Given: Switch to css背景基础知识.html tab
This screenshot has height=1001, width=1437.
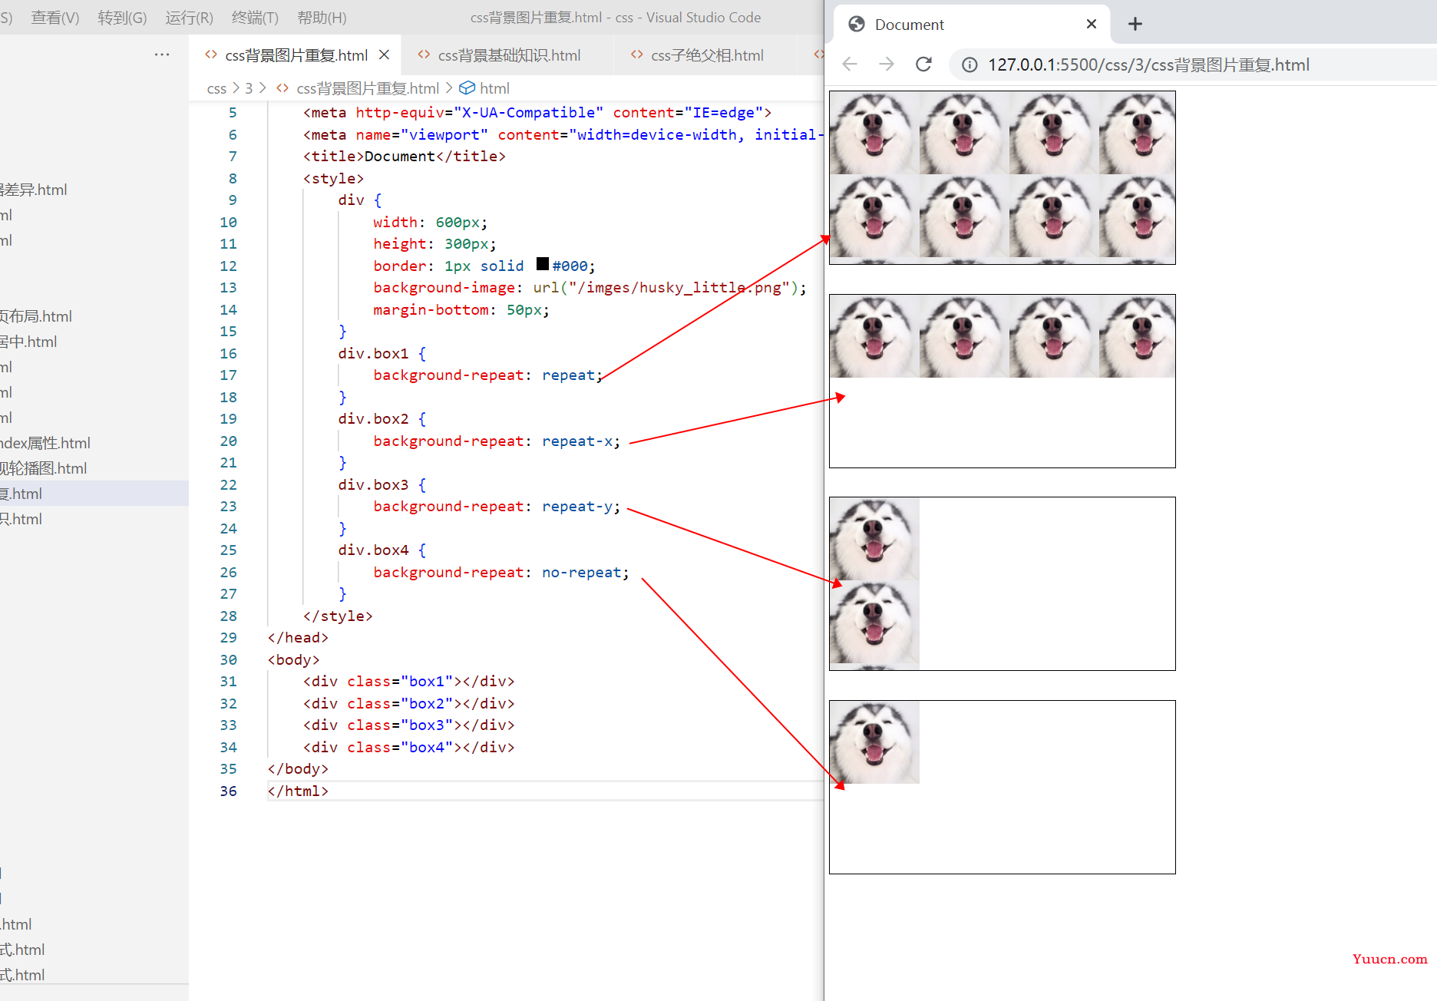Looking at the screenshot, I should pyautogui.click(x=508, y=55).
